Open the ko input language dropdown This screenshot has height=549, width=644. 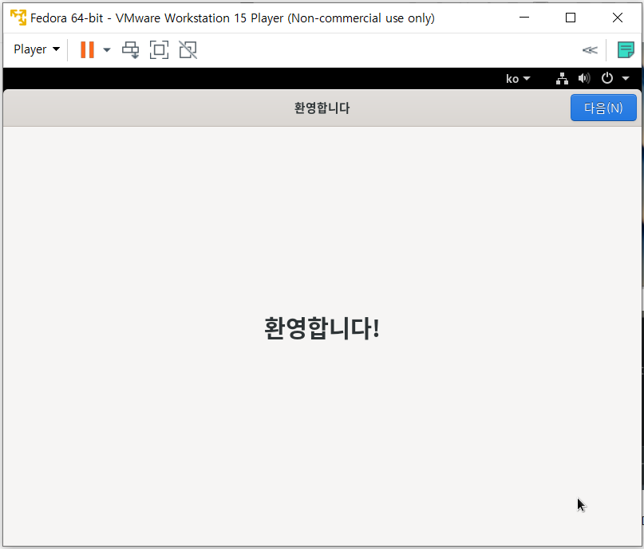[518, 78]
